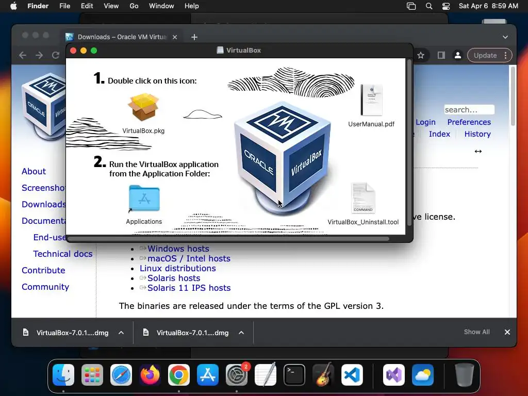Open the Edit menu
The image size is (528, 396).
pos(87,6)
